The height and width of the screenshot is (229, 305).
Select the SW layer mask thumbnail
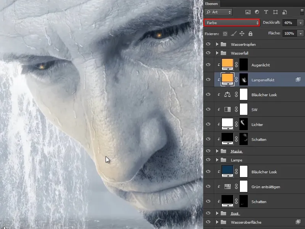click(244, 109)
